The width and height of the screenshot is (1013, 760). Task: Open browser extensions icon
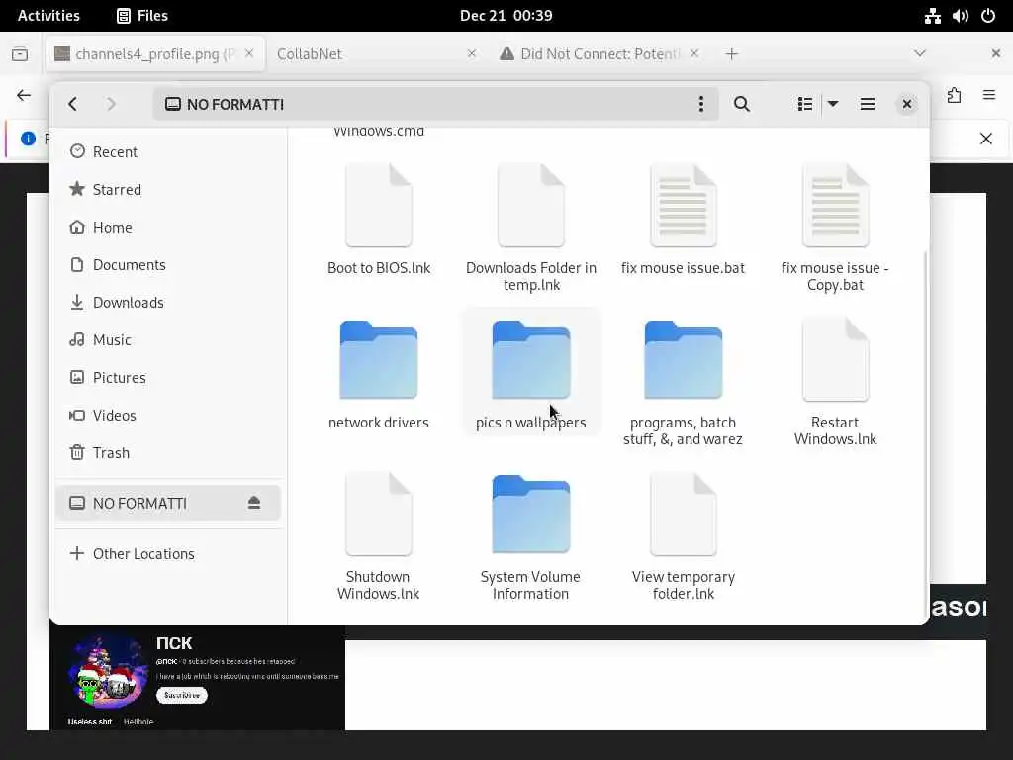955,96
